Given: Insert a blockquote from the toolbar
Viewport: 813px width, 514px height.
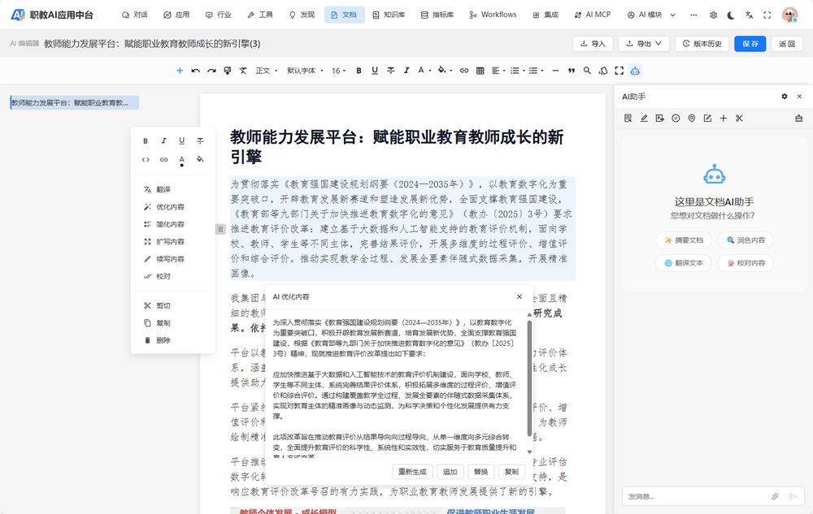Looking at the screenshot, I should (572, 71).
